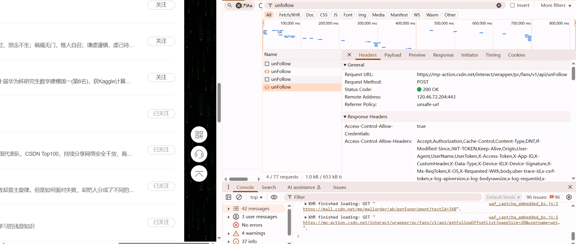Click the headers panel vertical scrollbar
This screenshot has width=576, height=244.
[x=573, y=73]
